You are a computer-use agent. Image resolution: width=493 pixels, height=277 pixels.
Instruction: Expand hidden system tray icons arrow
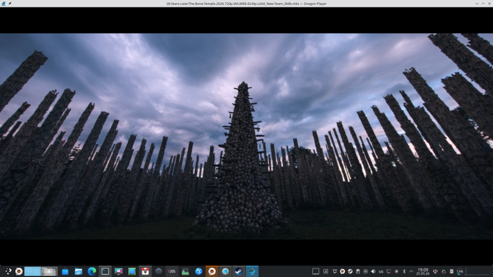point(411,271)
